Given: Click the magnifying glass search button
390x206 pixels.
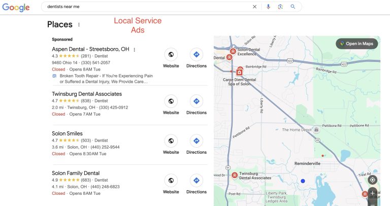Looking at the screenshot, I should point(293,7).
